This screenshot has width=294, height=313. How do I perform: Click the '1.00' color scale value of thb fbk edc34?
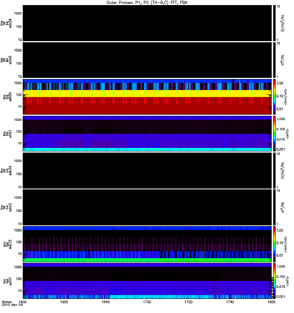(279, 83)
